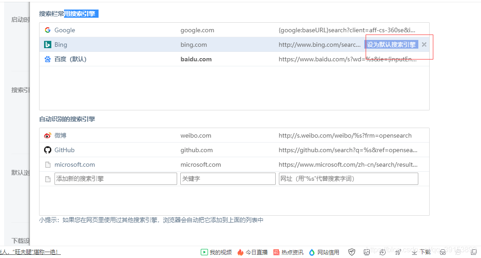Click the Microsoft search URL text
Image resolution: width=481 pixels, height=258 pixels.
[348, 165]
